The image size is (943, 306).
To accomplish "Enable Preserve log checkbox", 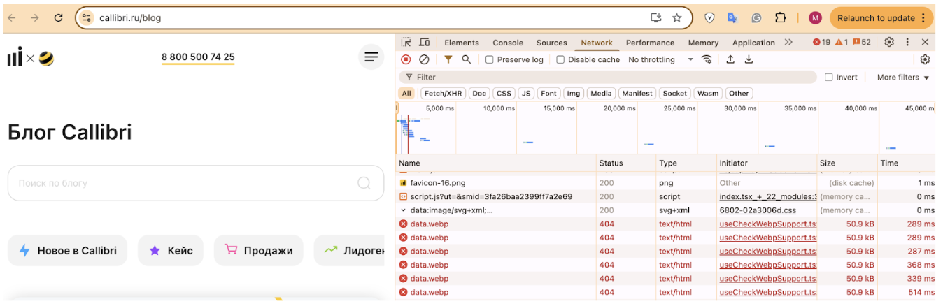I will (490, 60).
